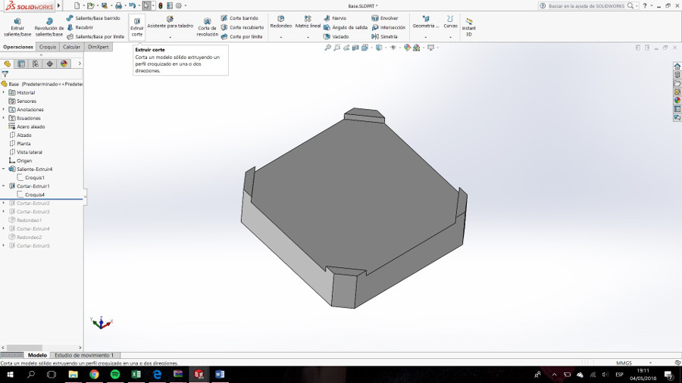Open FeatureManager design tree tab
This screenshot has height=383, width=682.
7,64
